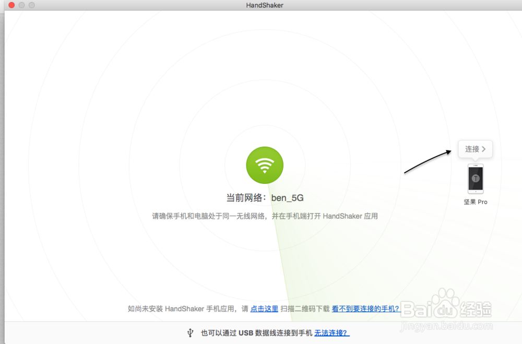Expand connection options via the 连接 chevron arrow

(x=484, y=149)
